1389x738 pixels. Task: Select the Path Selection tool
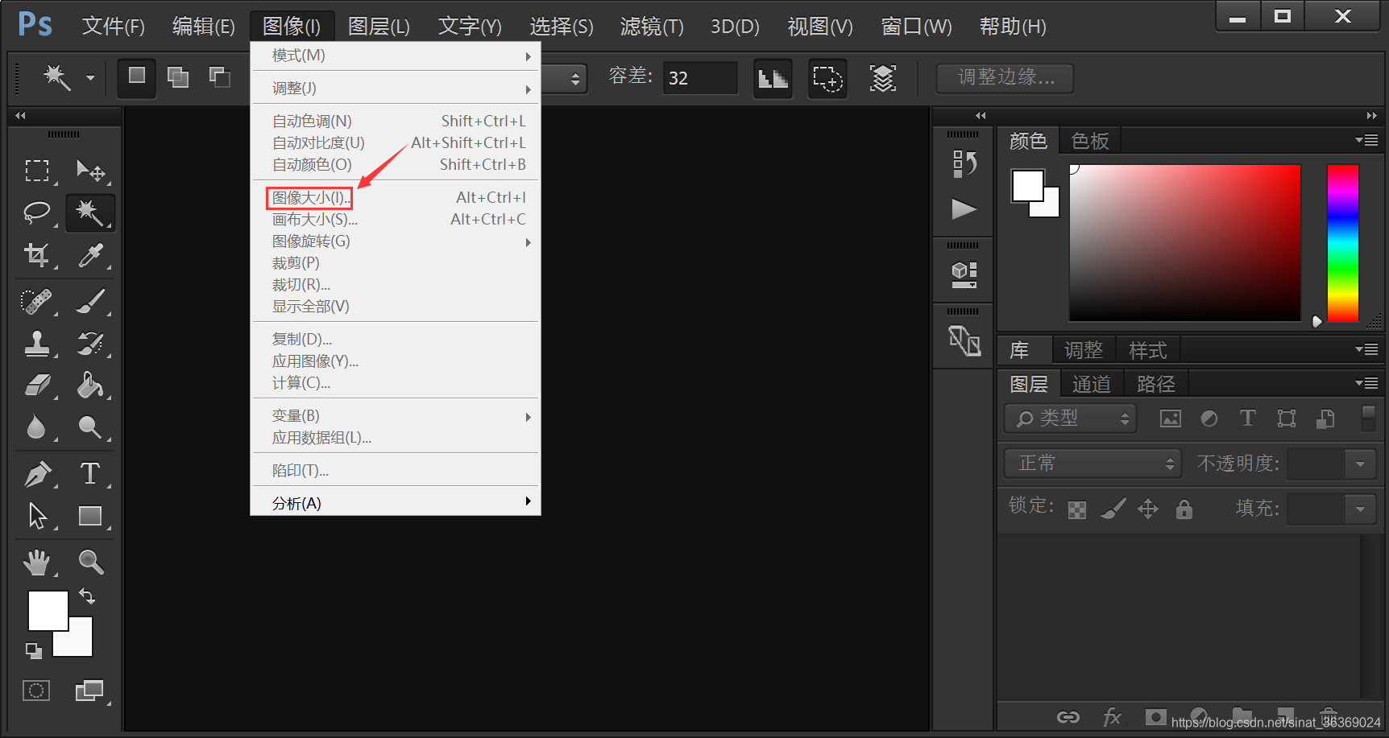(x=37, y=516)
